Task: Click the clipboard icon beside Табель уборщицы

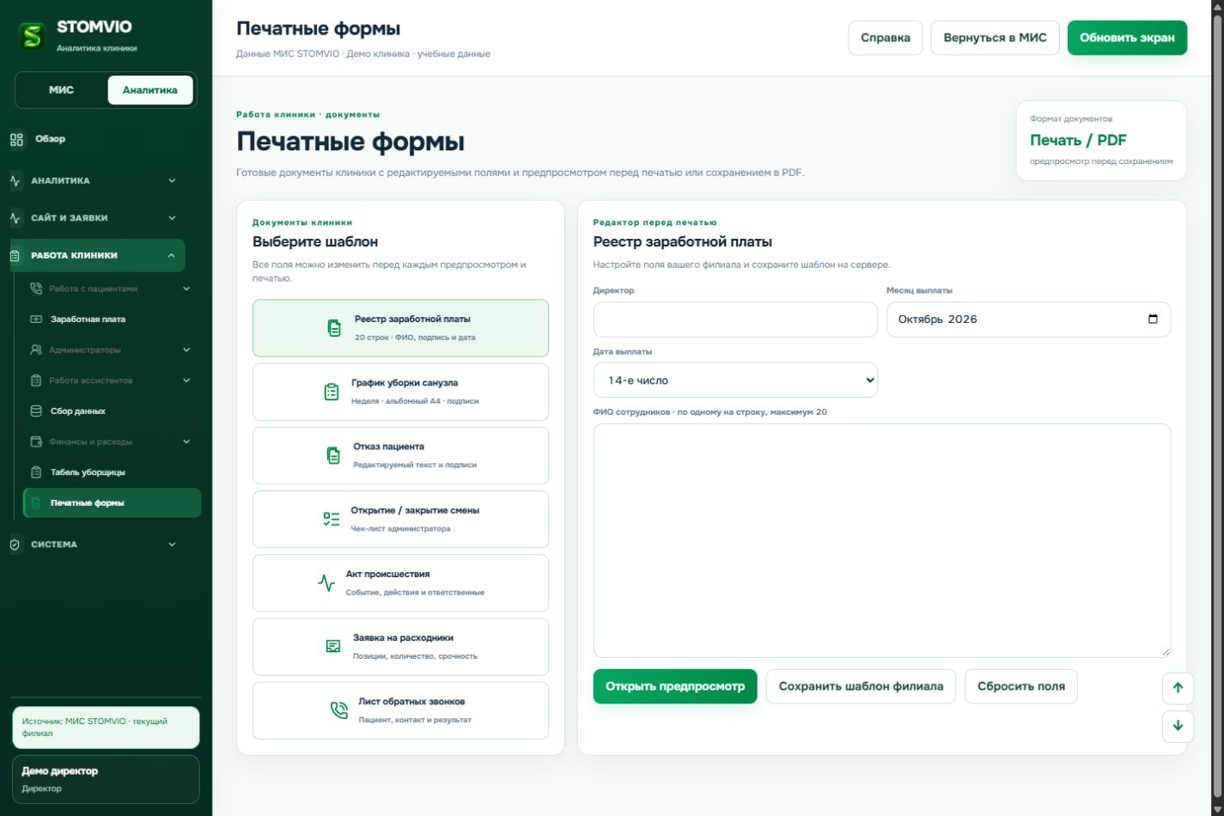Action: coord(36,472)
